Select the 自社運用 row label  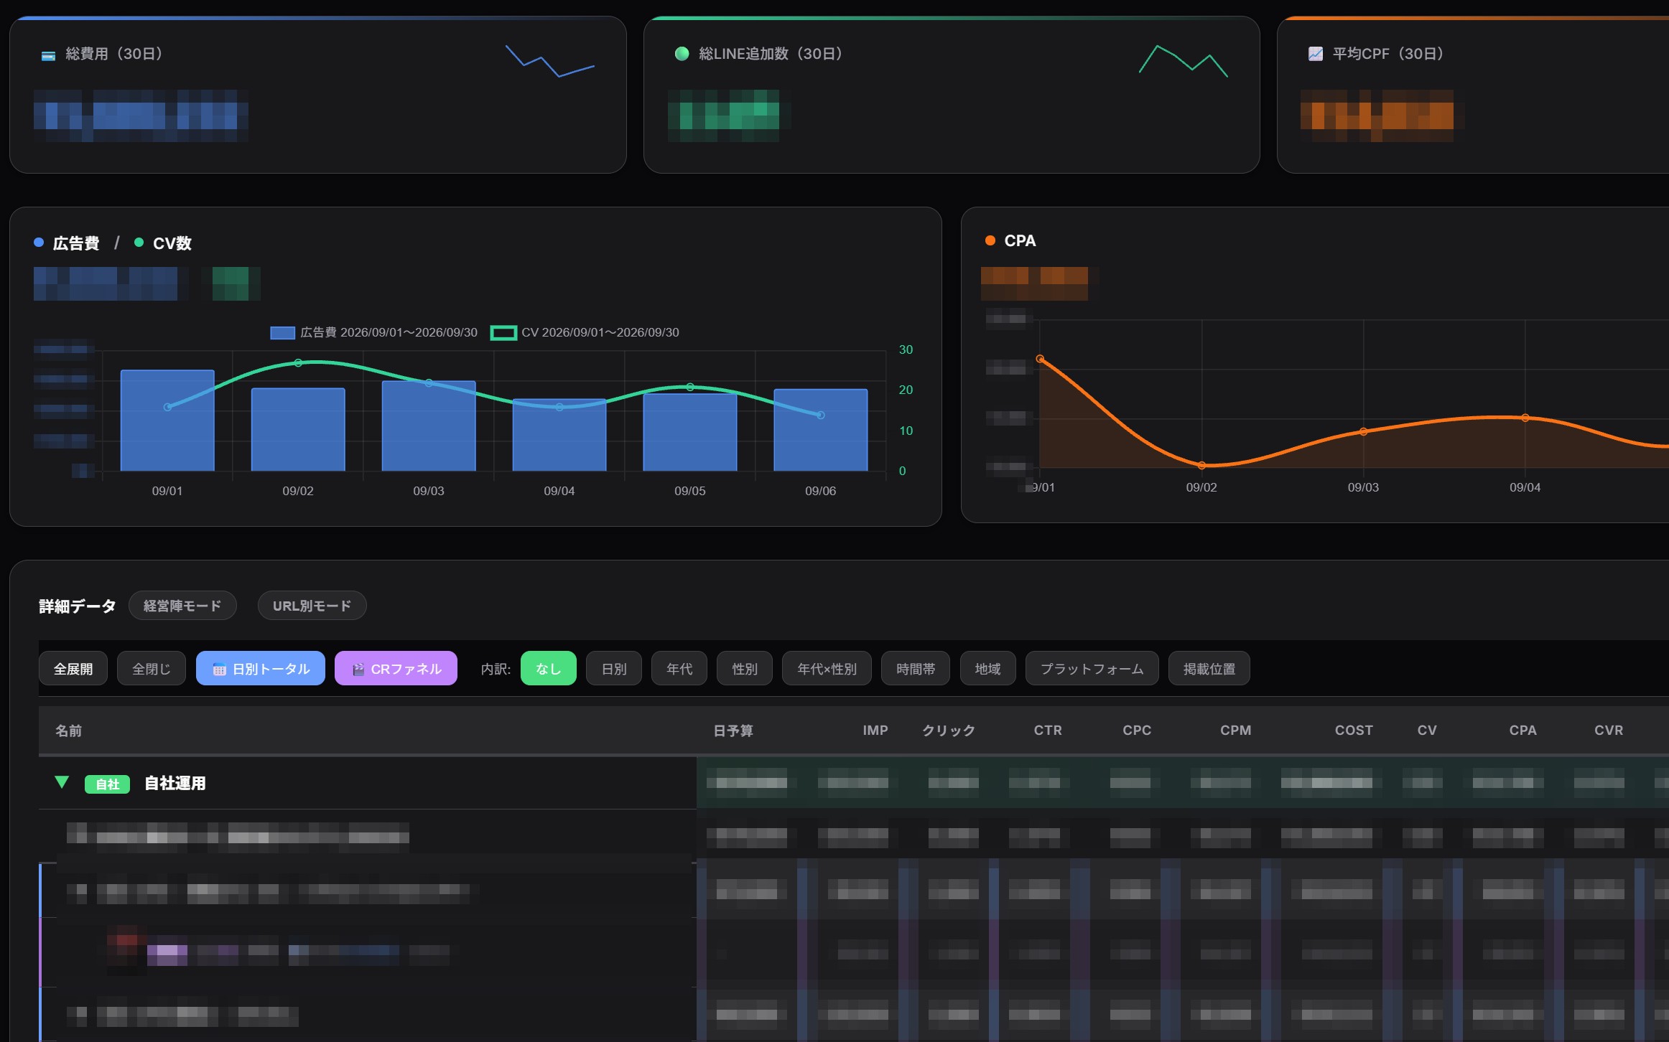(175, 784)
